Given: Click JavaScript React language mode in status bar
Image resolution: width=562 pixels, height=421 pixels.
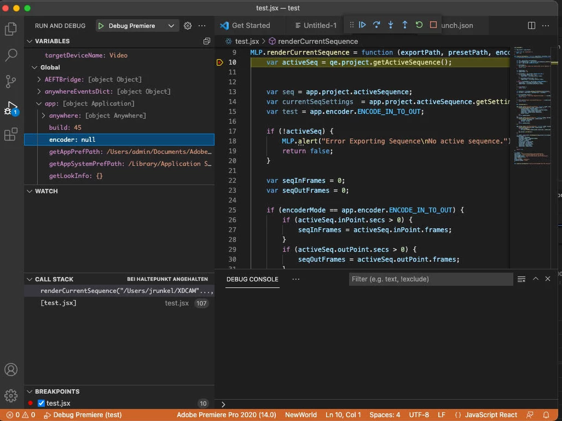Looking at the screenshot, I should point(493,415).
